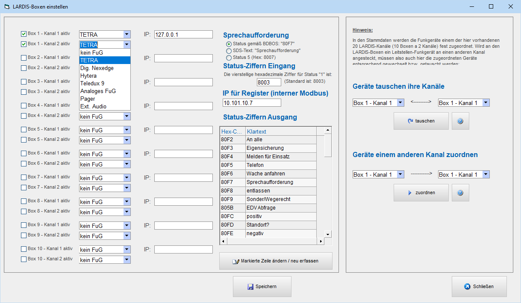Click the status table vertical scrollbar down arrow
This screenshot has height=303, width=521.
[328, 234]
